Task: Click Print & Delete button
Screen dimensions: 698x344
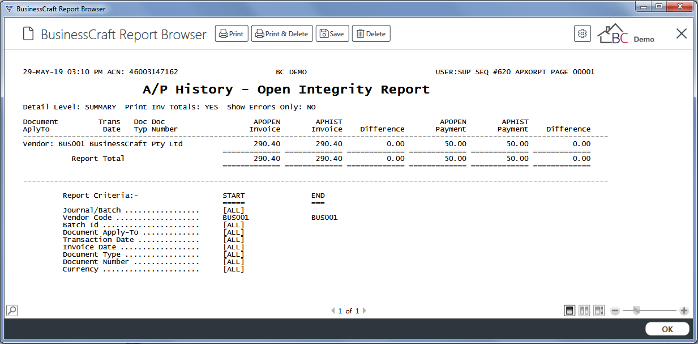Action: [281, 34]
